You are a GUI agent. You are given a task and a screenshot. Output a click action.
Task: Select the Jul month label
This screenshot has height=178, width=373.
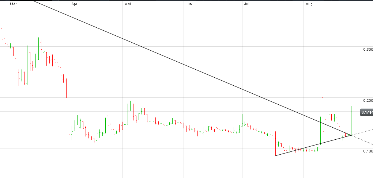point(247,4)
